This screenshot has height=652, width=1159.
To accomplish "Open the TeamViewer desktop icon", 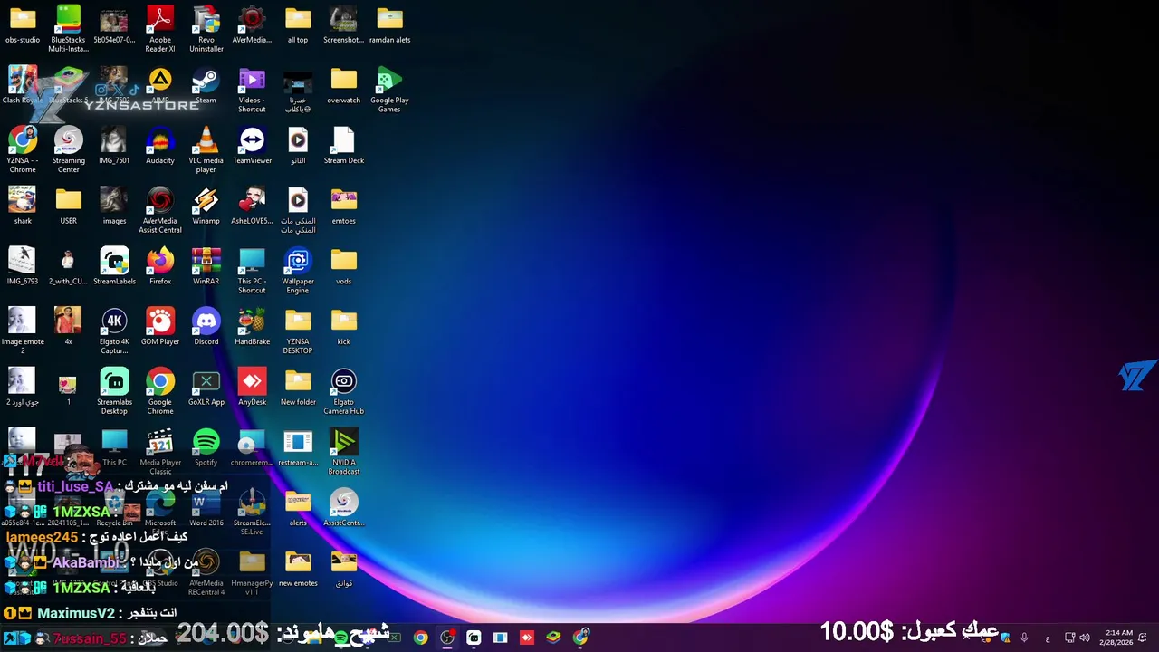I will pyautogui.click(x=252, y=146).
